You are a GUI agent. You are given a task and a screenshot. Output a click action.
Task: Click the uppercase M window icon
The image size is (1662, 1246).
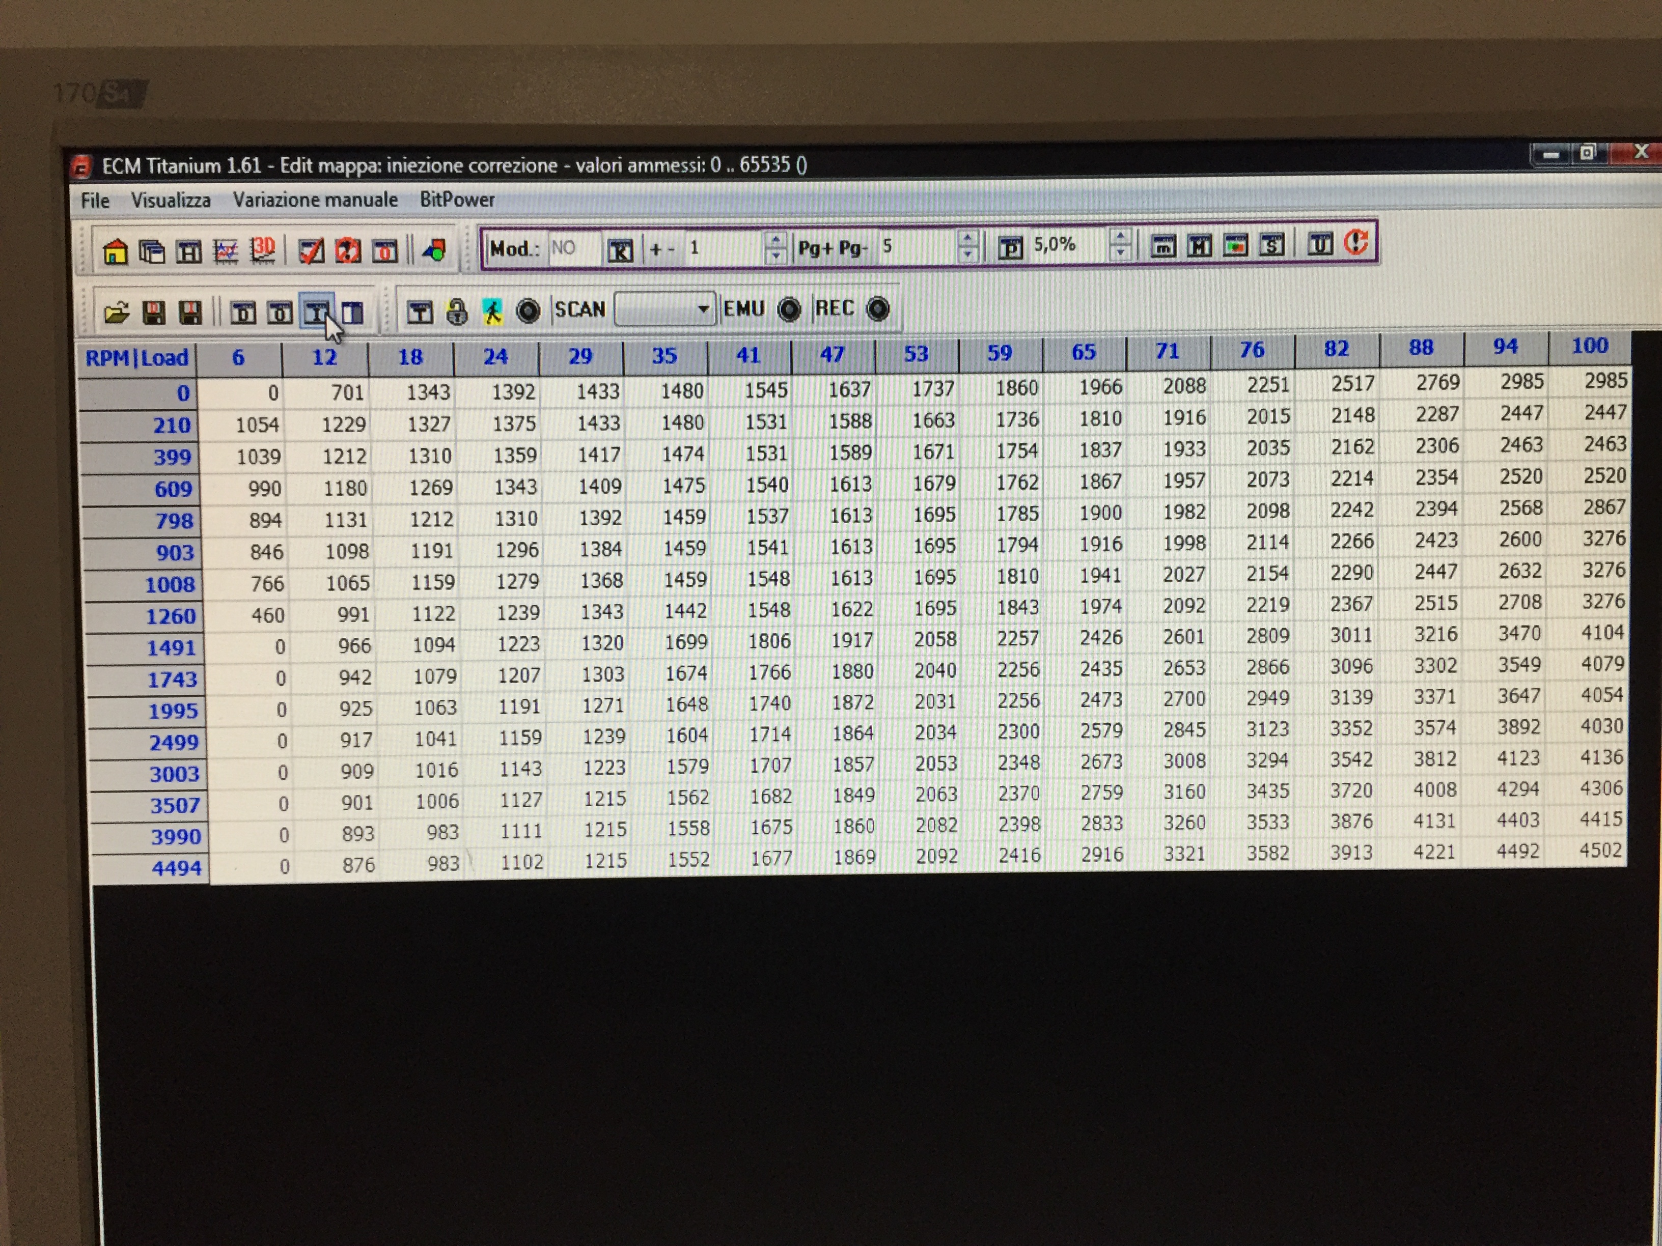click(1199, 245)
